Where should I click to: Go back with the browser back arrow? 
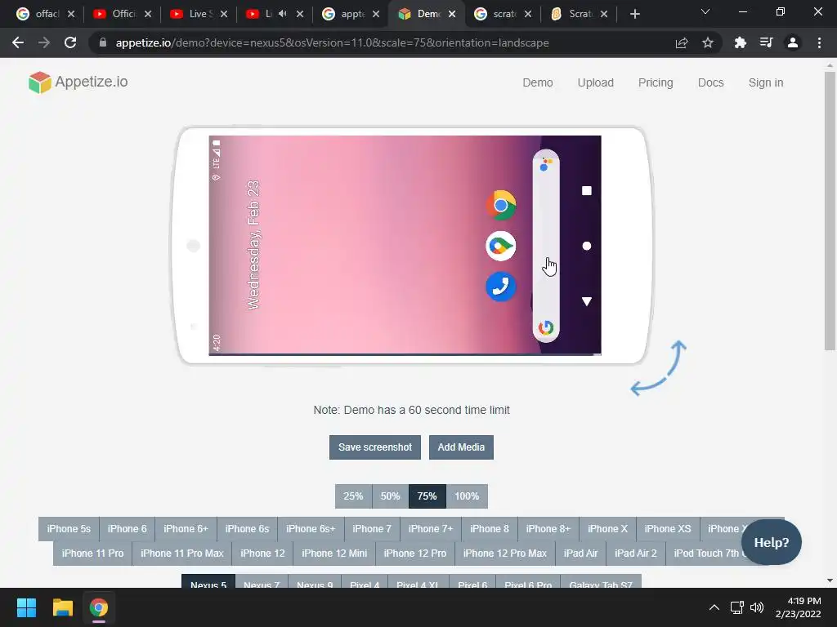[x=18, y=42]
